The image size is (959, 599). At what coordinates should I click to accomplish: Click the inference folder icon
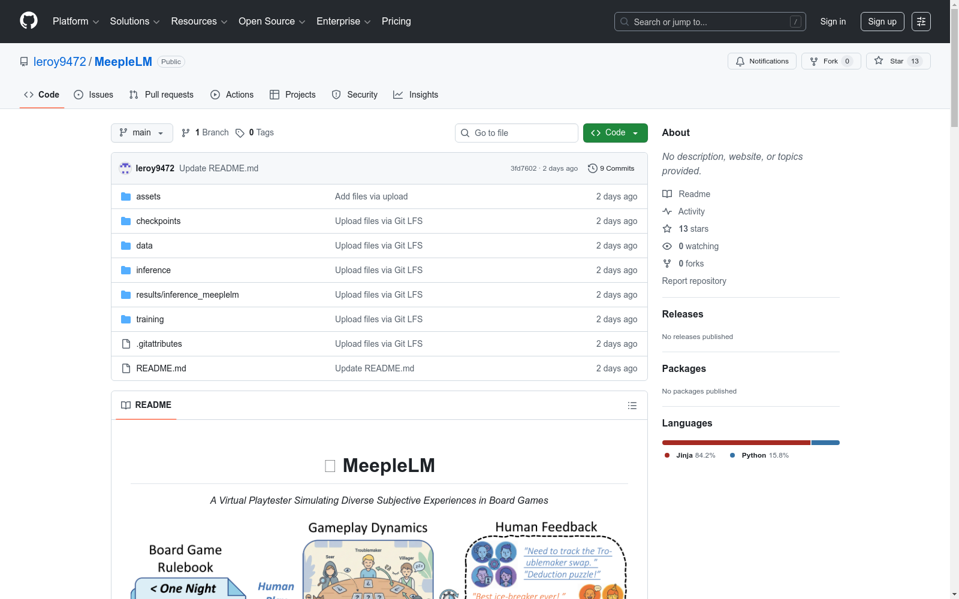point(126,270)
